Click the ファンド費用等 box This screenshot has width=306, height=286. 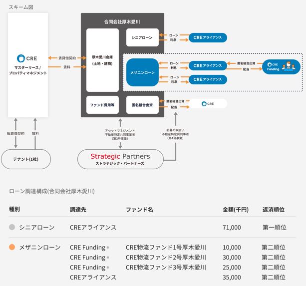102,105
